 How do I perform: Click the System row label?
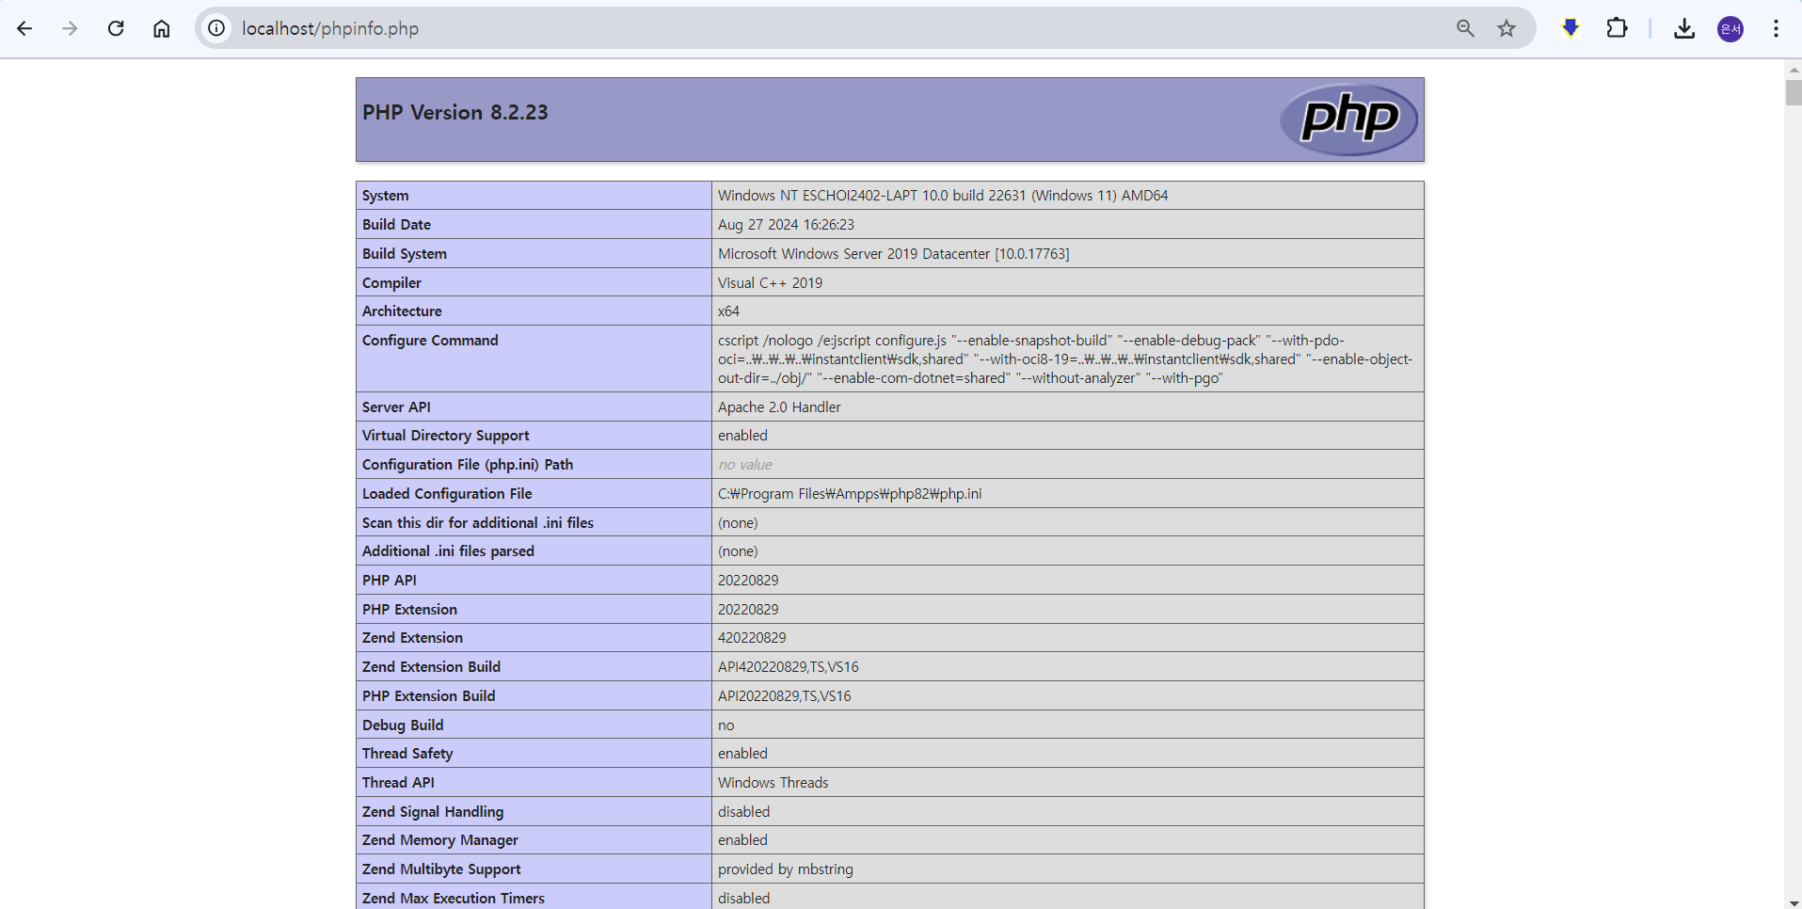[386, 196]
